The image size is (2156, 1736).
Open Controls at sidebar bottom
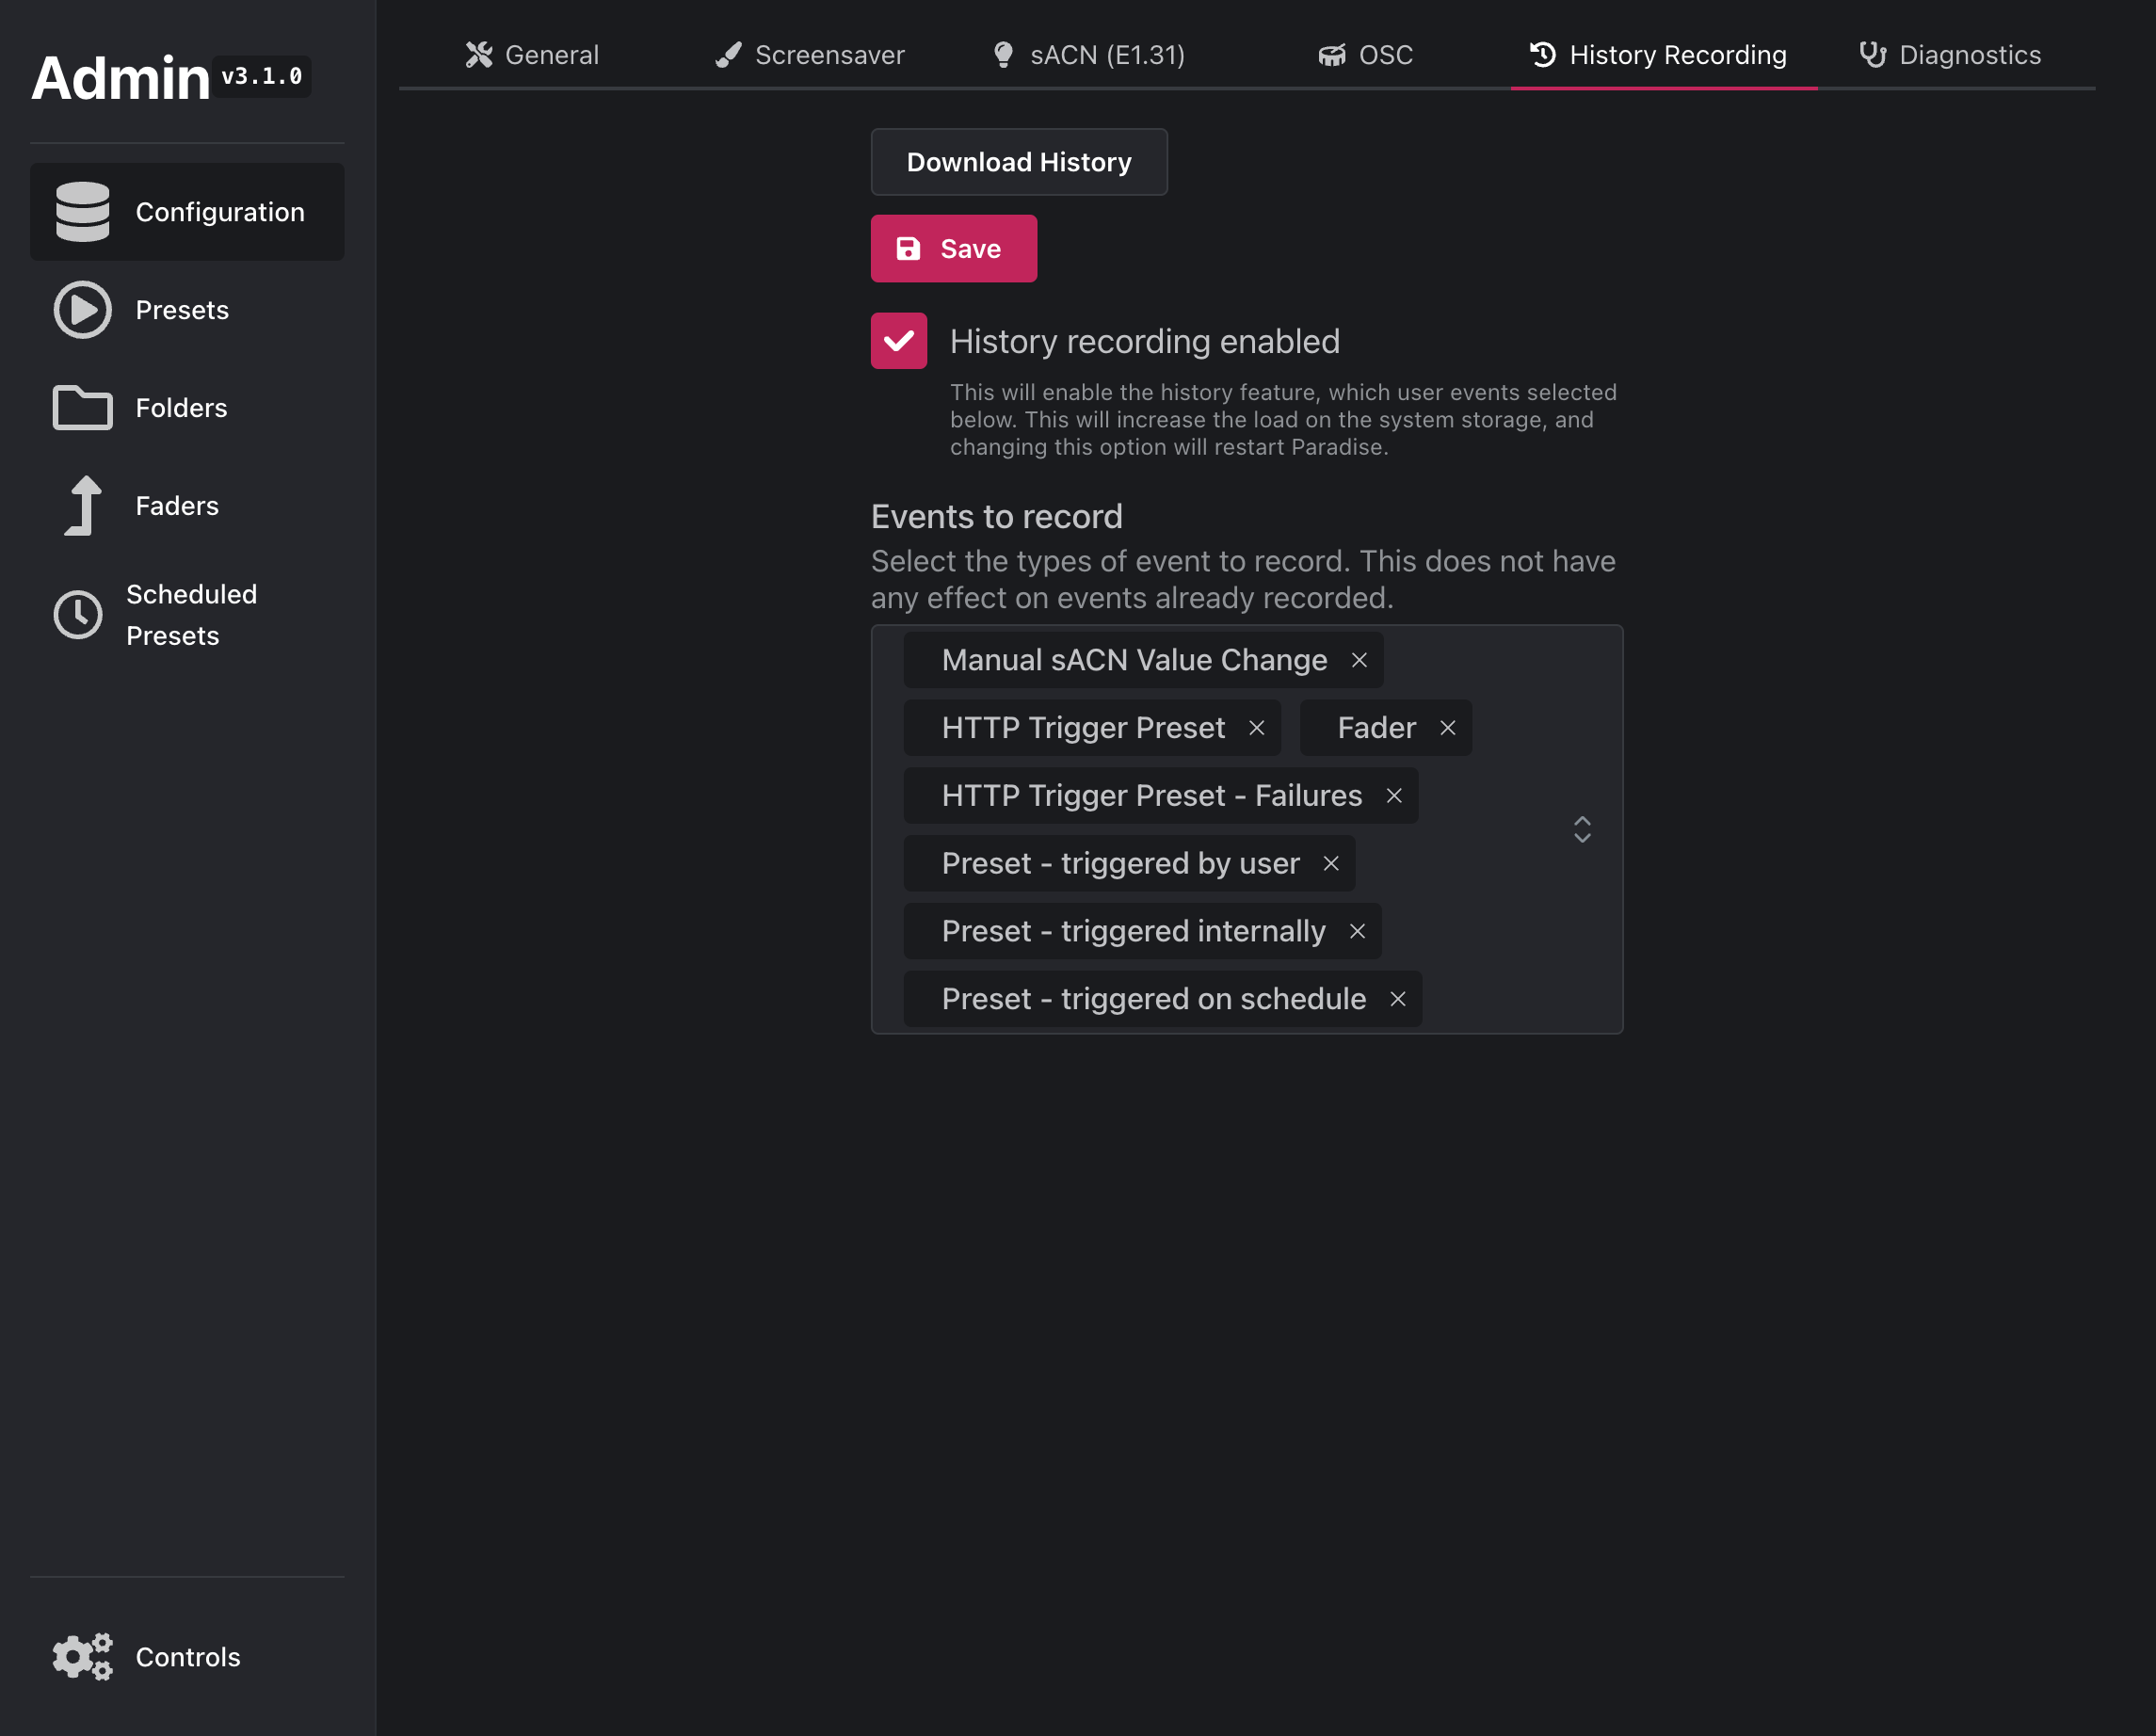[x=187, y=1657]
